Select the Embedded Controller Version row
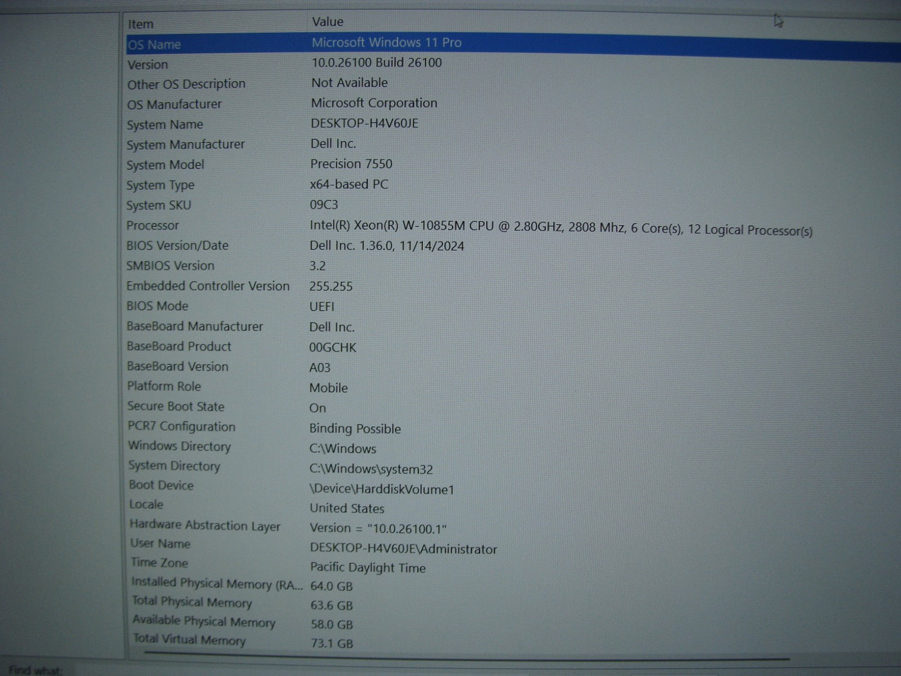Image resolution: width=901 pixels, height=676 pixels. coord(207,286)
